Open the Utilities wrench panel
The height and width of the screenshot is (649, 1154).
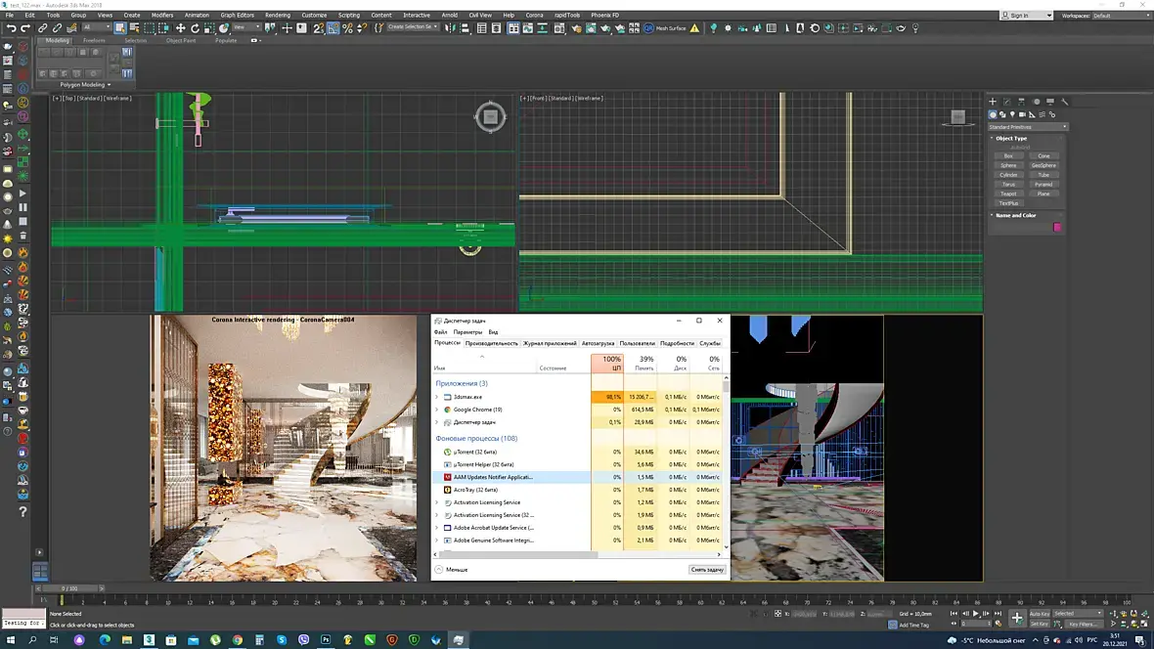tap(1065, 102)
